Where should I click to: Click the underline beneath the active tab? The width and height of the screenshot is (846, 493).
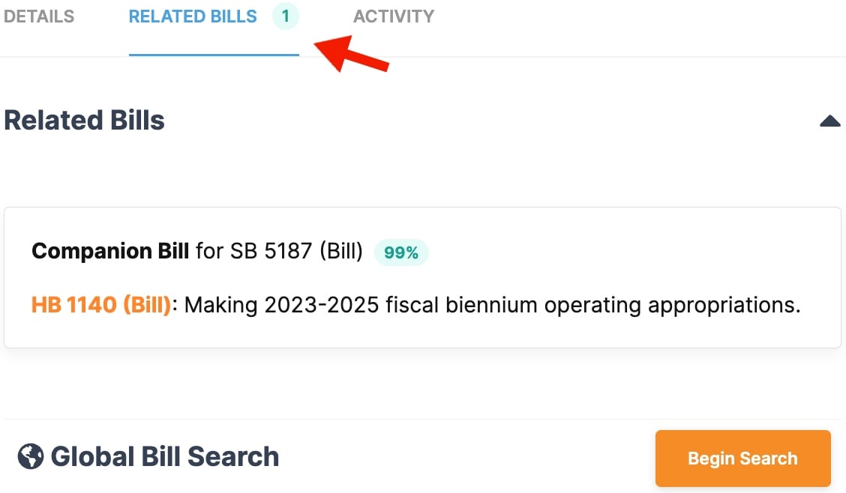[x=213, y=54]
